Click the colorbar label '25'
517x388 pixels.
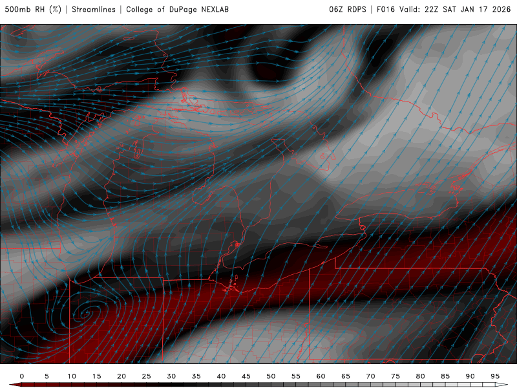[147, 376]
